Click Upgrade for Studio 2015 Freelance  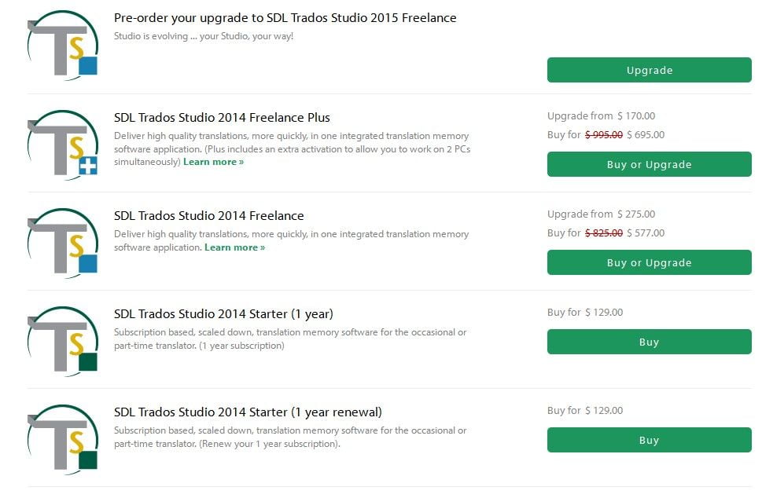click(648, 70)
